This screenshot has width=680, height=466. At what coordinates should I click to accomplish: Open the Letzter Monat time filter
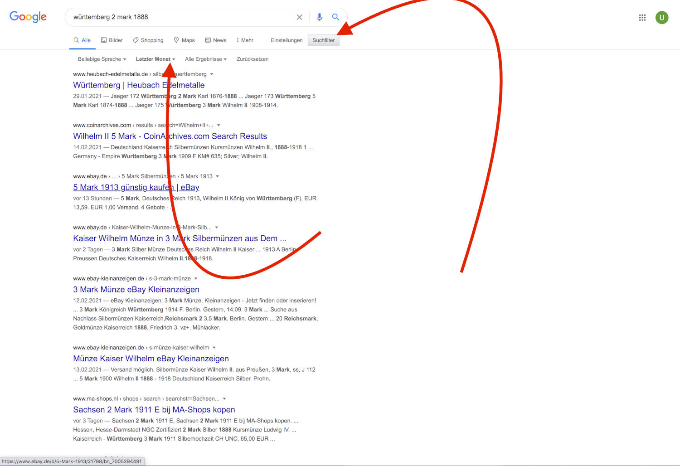pos(155,59)
